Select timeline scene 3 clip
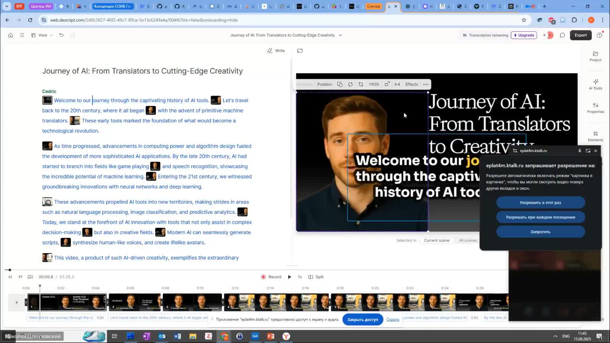The image size is (610, 343). [x=192, y=302]
